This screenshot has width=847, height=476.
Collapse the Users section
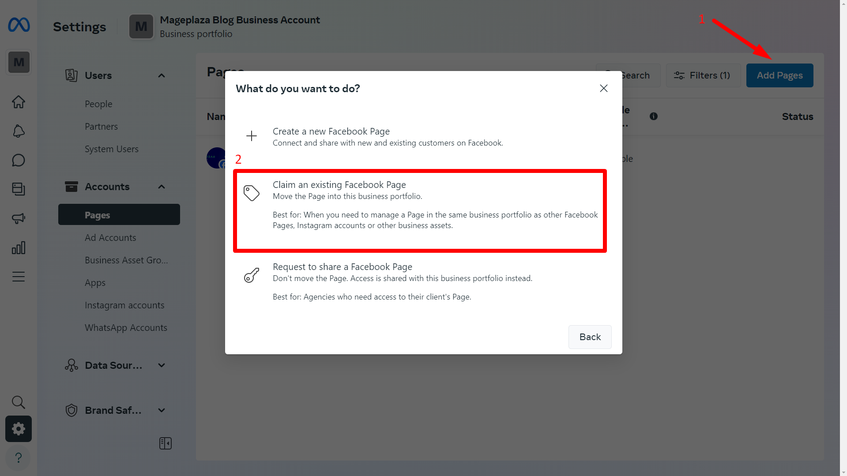(162, 75)
